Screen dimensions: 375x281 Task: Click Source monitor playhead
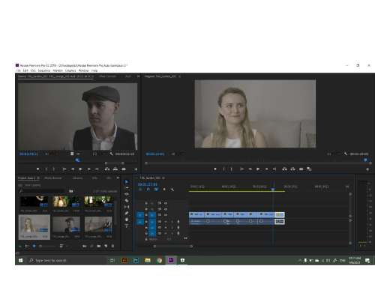tap(78, 160)
